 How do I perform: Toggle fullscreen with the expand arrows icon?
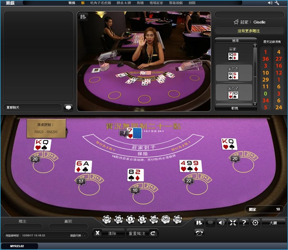[233, 223]
